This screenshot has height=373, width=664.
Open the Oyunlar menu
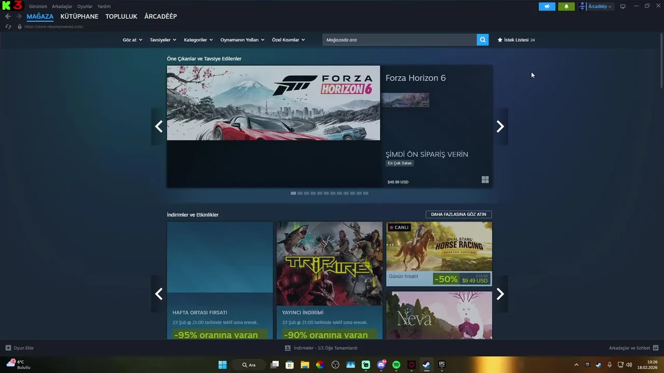pos(85,6)
